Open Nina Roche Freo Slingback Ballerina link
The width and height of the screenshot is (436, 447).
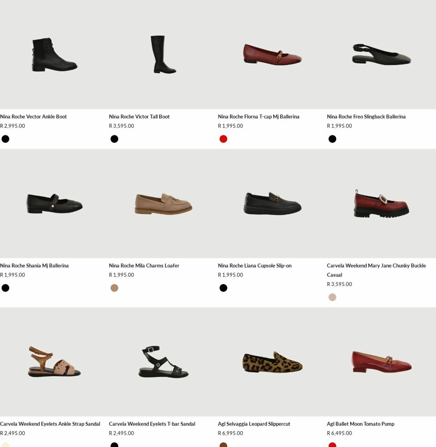pos(366,117)
